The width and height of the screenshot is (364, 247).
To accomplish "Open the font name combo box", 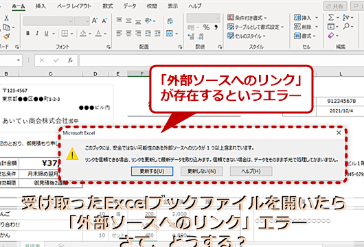I will point(48,21).
